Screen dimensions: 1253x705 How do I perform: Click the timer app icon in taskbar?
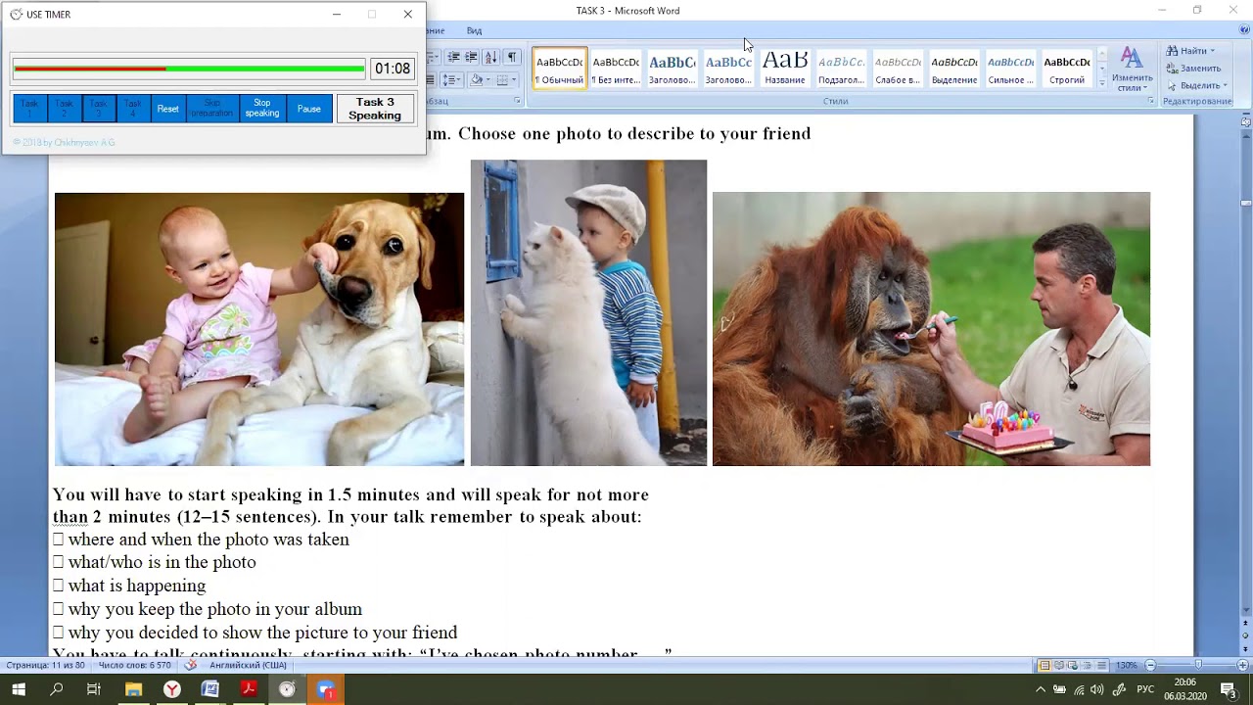tap(287, 689)
